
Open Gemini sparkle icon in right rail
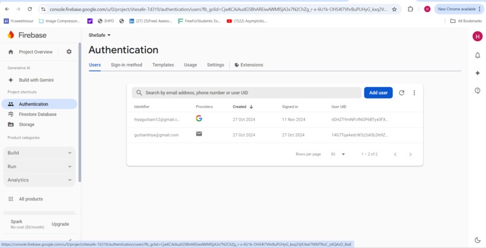click(478, 73)
